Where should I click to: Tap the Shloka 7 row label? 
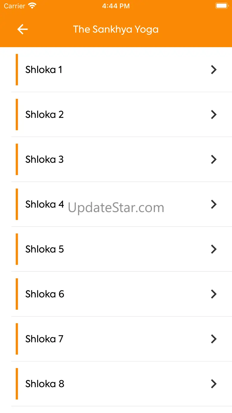pos(44,339)
